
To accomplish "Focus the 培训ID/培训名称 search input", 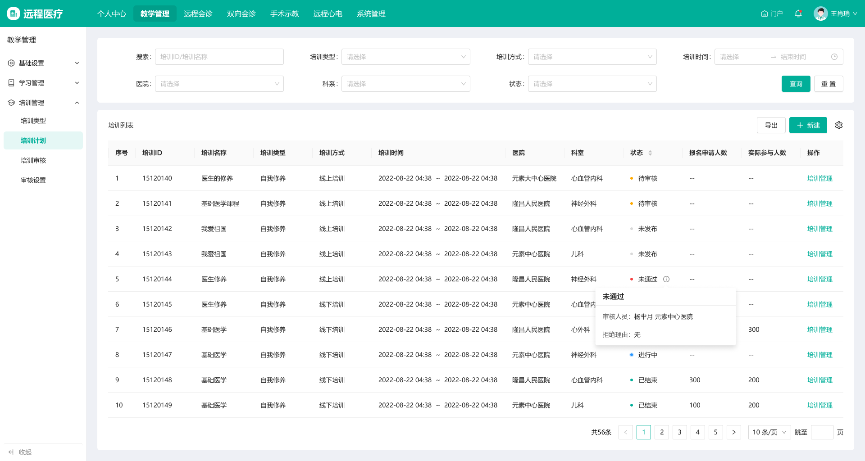I will click(219, 57).
